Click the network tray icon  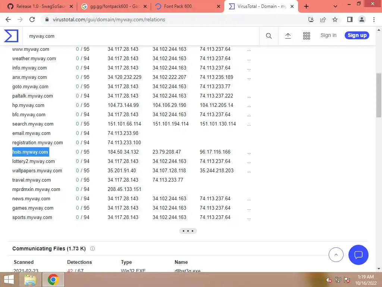tap(338, 280)
